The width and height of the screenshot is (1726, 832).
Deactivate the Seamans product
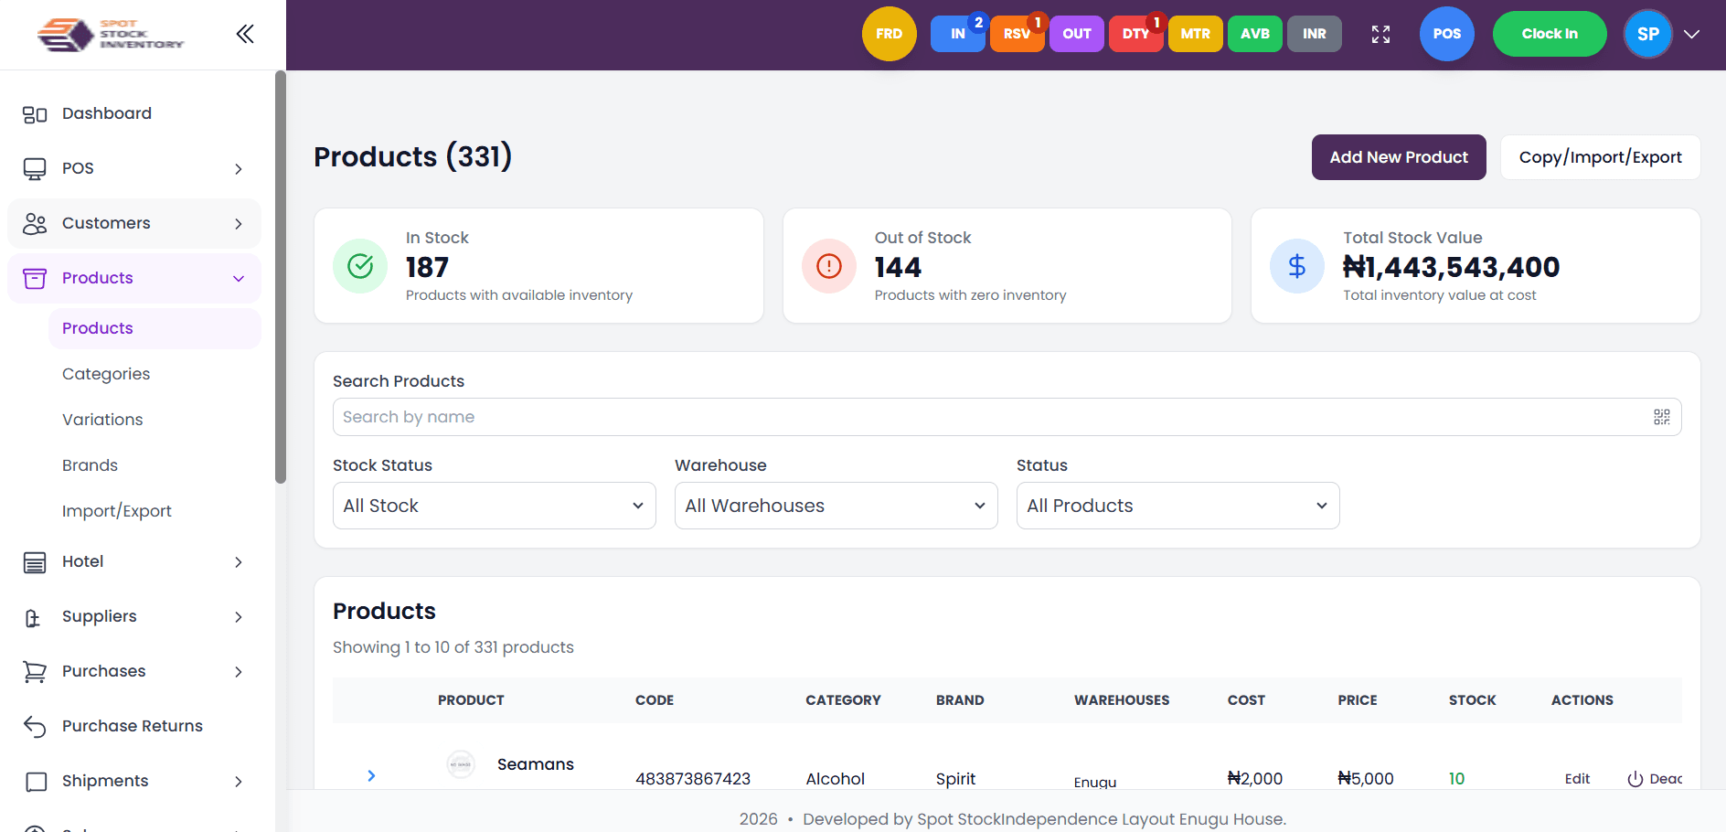click(1655, 779)
